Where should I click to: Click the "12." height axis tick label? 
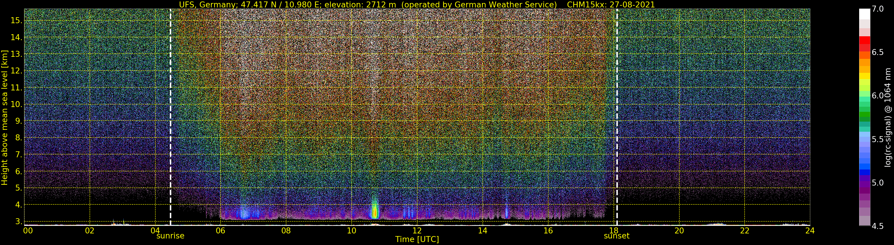pyautogui.click(x=16, y=71)
